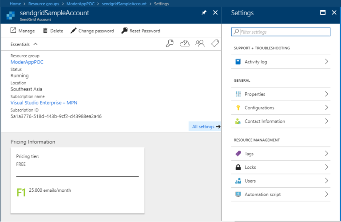The image size is (341, 222).
Task: Open the Automation script setting
Action: (281, 194)
